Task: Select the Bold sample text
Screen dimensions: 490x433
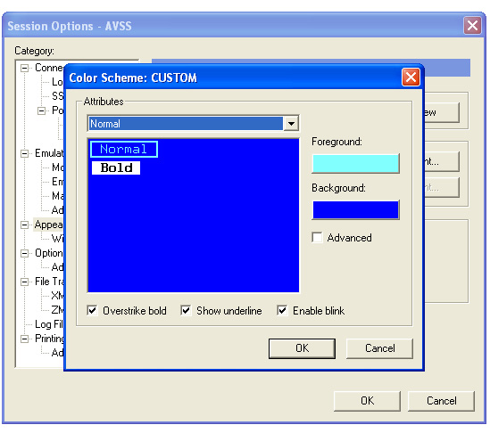Action: 116,167
